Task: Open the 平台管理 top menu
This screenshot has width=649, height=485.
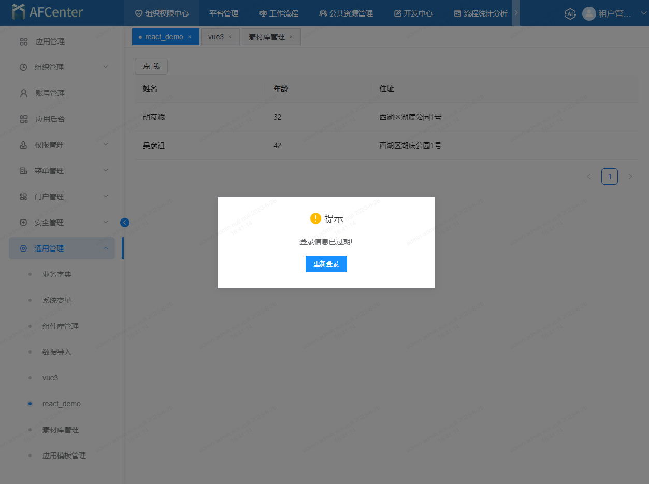Action: pos(224,13)
